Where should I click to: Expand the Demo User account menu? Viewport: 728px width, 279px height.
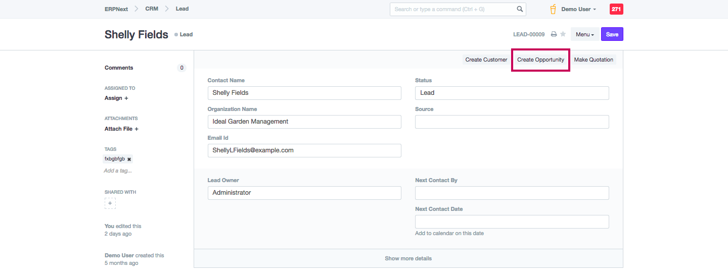[578, 9]
